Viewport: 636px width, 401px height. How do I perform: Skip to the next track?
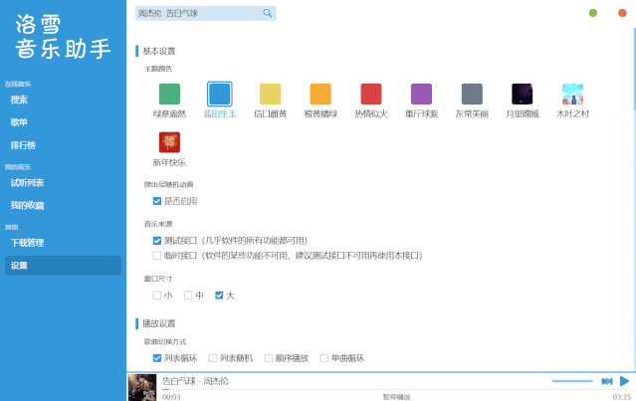pyautogui.click(x=606, y=381)
